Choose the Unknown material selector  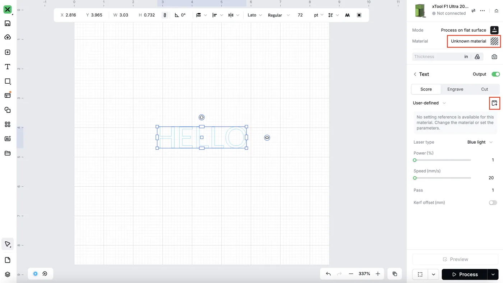pos(473,41)
